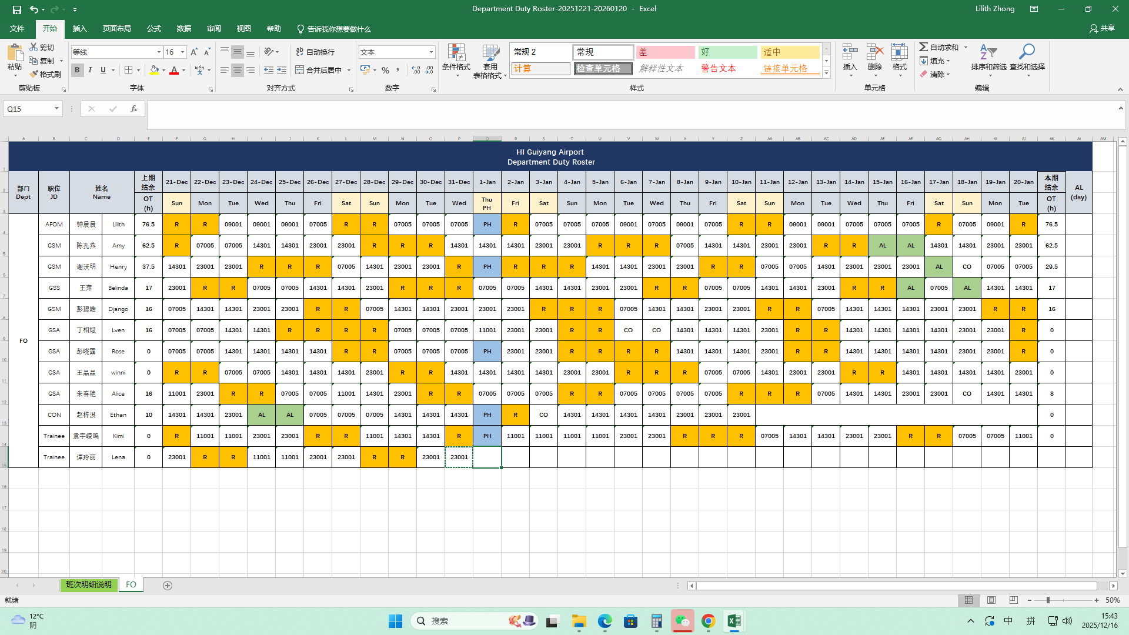Click the Conditional Formatting icon
This screenshot has width=1129, height=635.
tap(456, 53)
